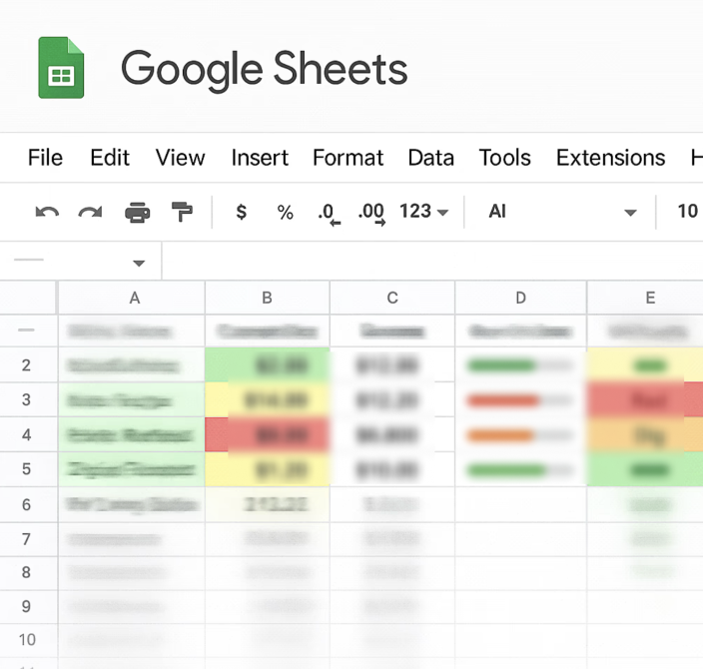Format as percent

(x=286, y=212)
